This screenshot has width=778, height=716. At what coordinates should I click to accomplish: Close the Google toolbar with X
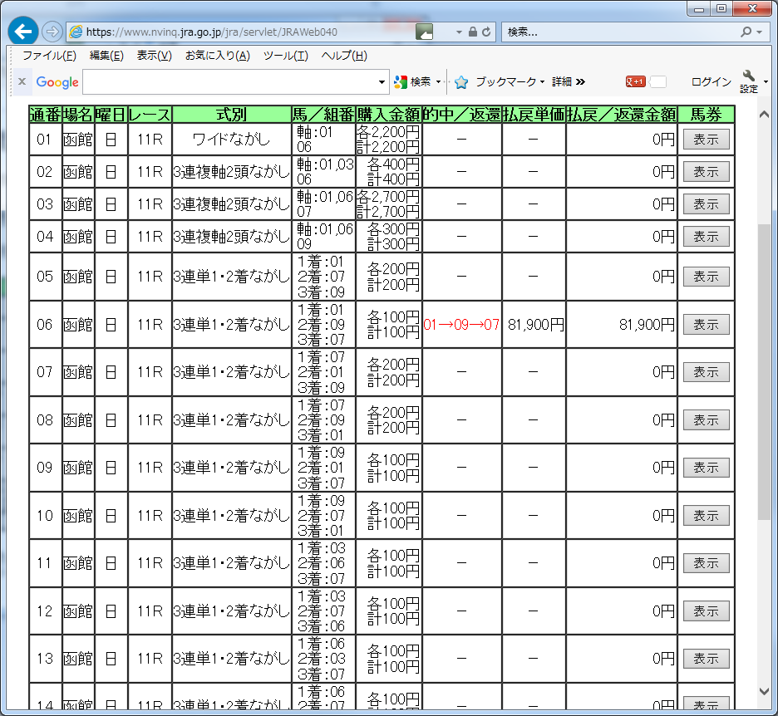coord(22,81)
